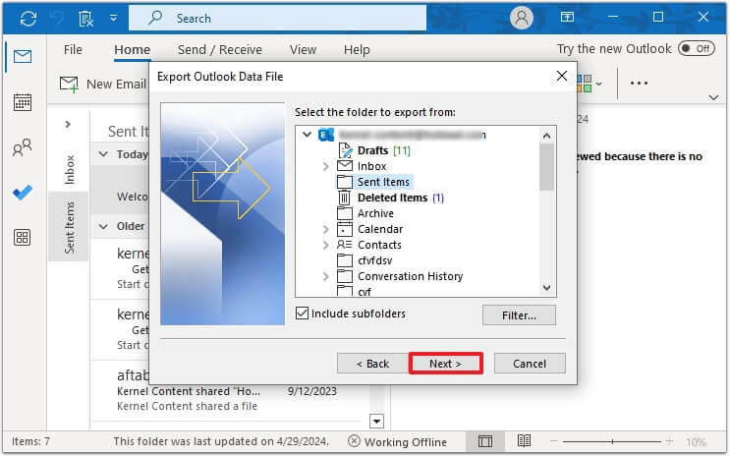Open the View ribbon tab

pyautogui.click(x=303, y=49)
